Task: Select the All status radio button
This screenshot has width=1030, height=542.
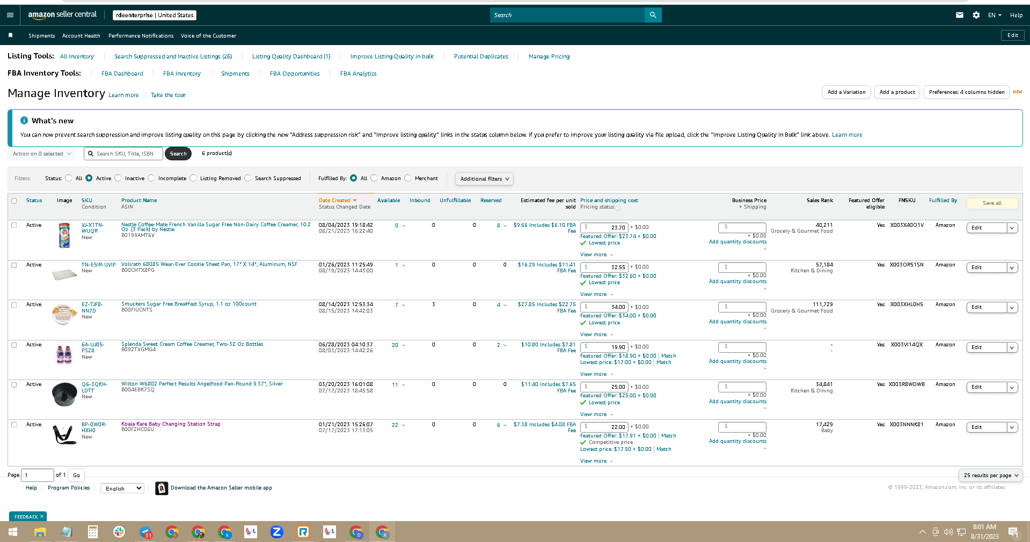Action: coord(69,178)
